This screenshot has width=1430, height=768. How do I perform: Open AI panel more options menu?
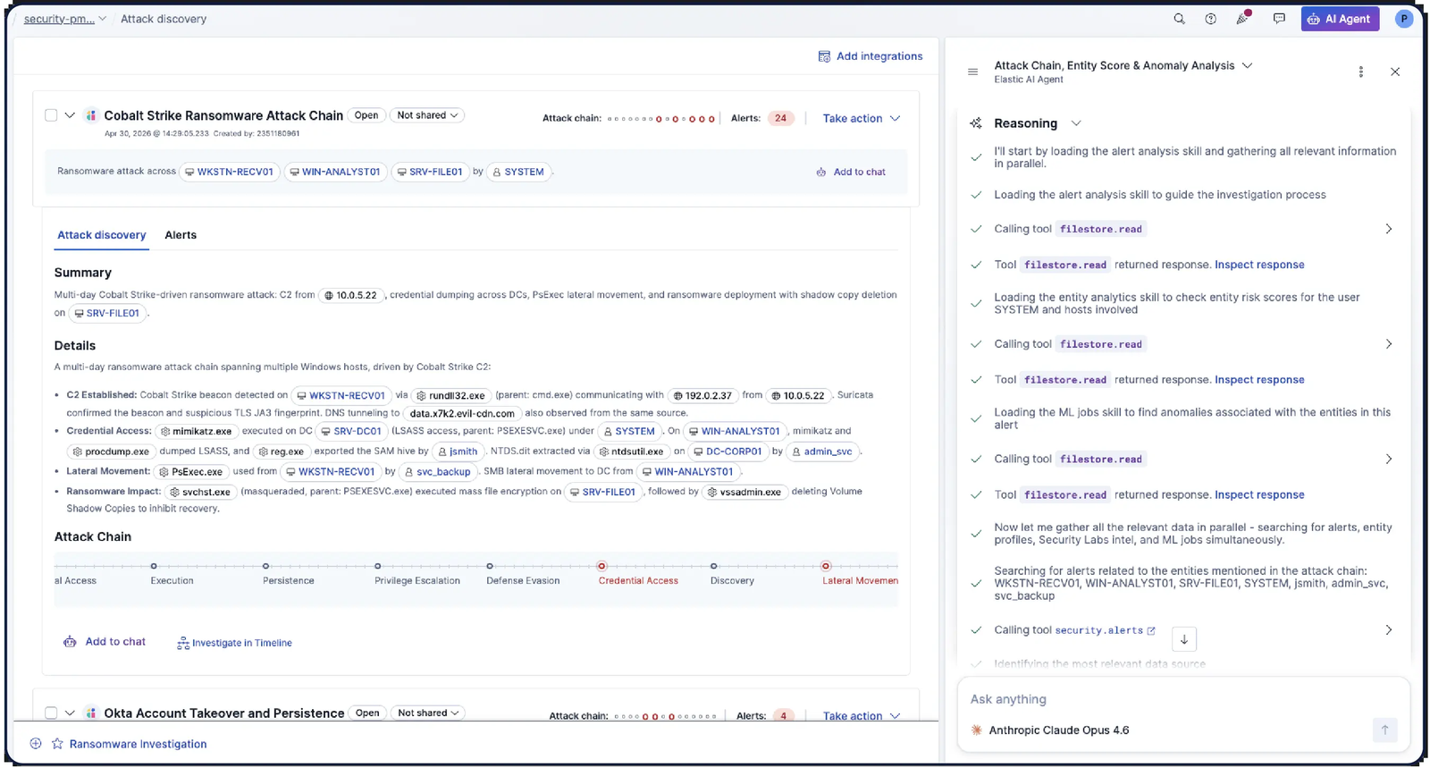[x=1360, y=72]
